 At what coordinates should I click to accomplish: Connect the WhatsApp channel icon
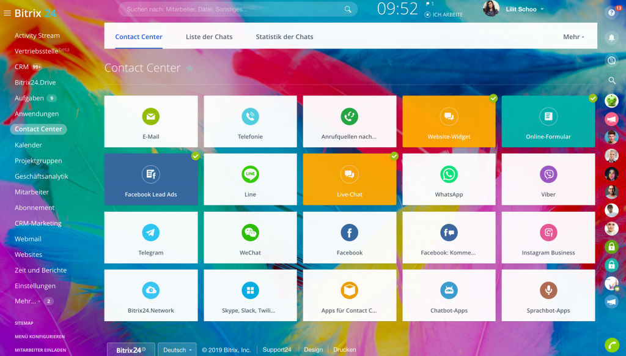coord(449,174)
